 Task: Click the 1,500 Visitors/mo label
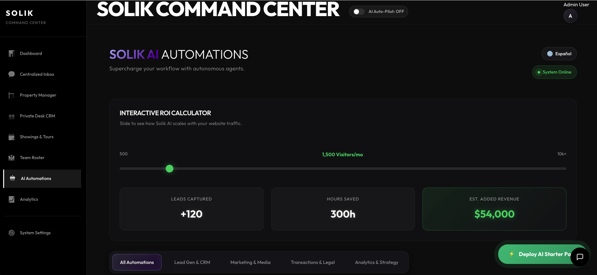343,154
